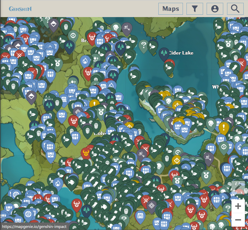
Task: Select blue spiral marker at the bottom left corner
Action: pos(28,215)
